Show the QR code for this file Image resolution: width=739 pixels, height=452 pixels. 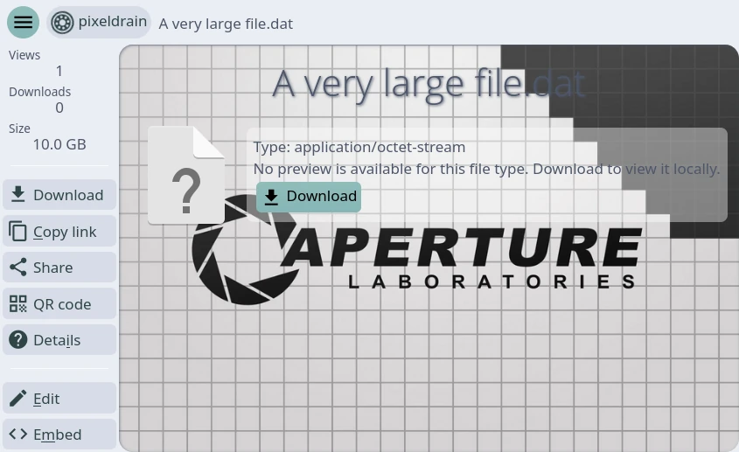[62, 304]
